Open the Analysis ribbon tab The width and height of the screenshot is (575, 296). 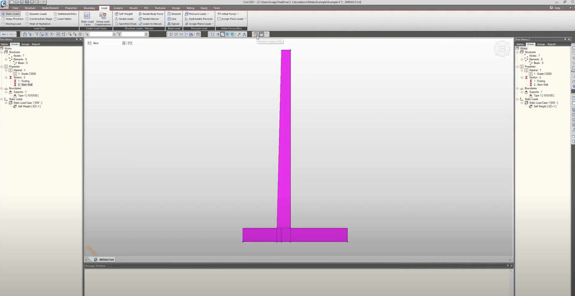click(118, 8)
